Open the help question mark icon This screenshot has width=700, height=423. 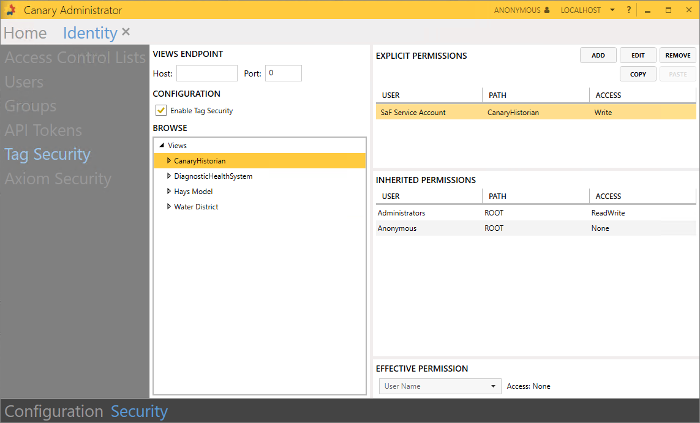tap(628, 10)
